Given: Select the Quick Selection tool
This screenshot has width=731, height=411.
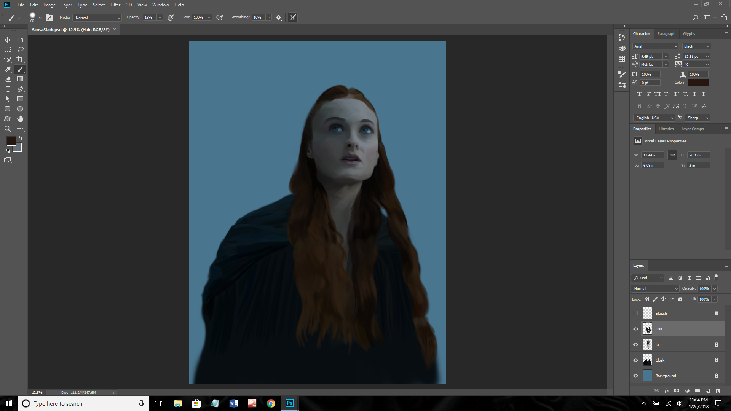Looking at the screenshot, I should (7, 59).
